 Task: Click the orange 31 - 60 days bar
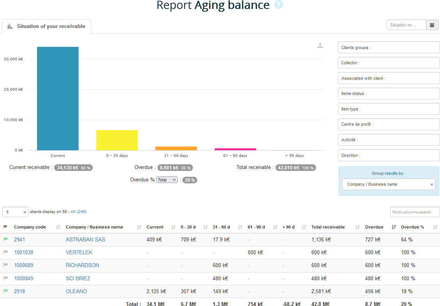[176, 148]
